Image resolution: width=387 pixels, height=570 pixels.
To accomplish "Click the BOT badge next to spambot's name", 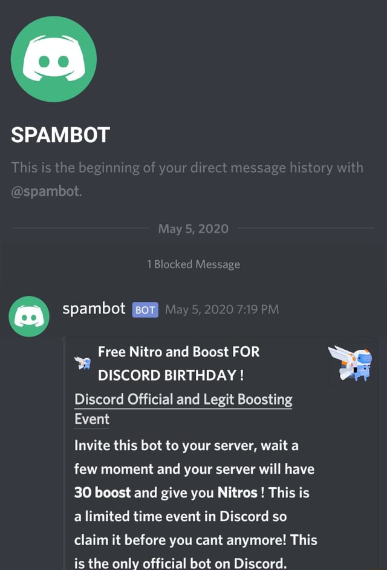I will 145,309.
